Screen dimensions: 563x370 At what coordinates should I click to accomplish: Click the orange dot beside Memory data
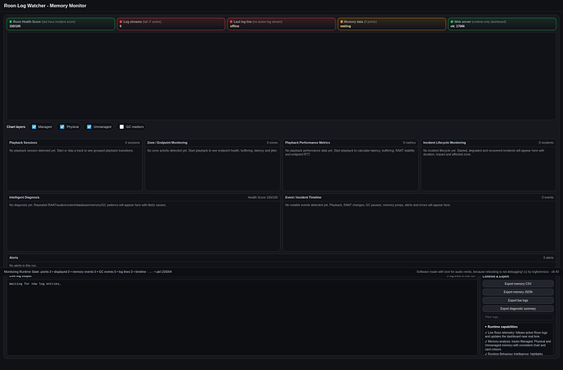coord(341,22)
